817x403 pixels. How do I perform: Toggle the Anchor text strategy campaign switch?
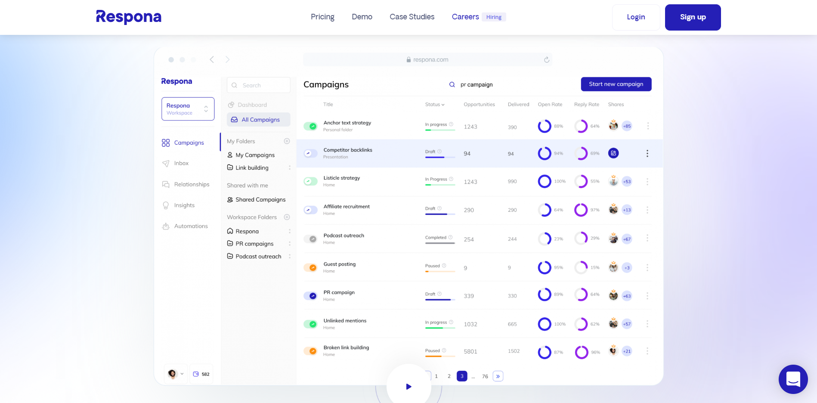point(310,126)
